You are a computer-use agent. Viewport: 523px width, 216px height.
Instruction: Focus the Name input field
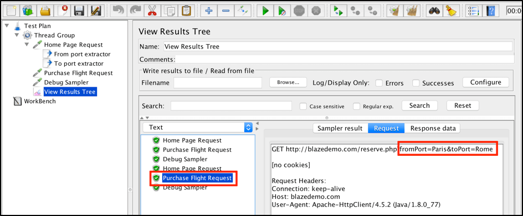coord(338,46)
